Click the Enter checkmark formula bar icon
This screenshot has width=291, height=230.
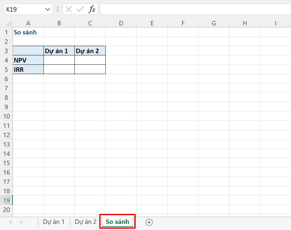click(80, 9)
